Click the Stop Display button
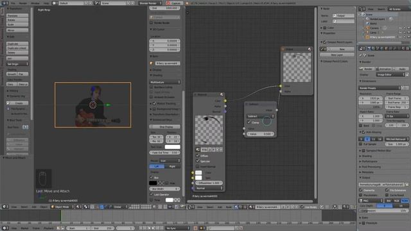This screenshot has width=411, height=231. point(165,127)
